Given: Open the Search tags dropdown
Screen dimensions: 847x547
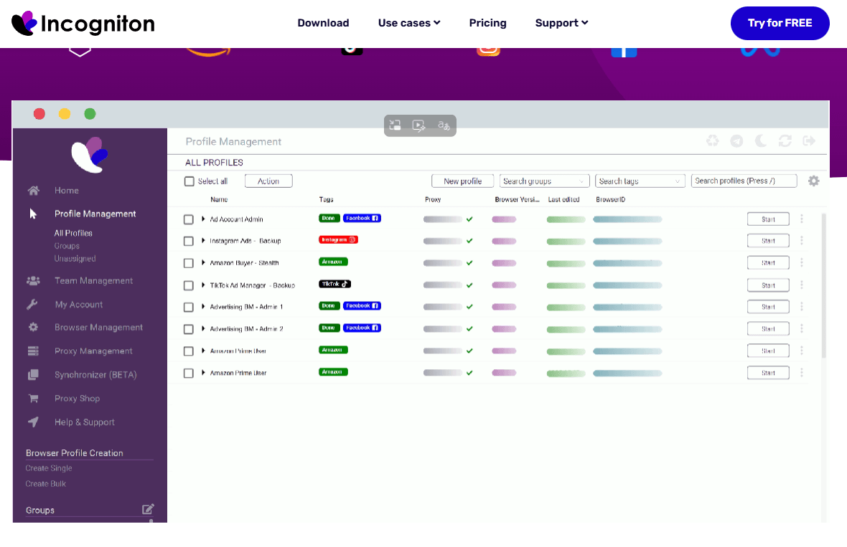Looking at the screenshot, I should click(x=640, y=181).
